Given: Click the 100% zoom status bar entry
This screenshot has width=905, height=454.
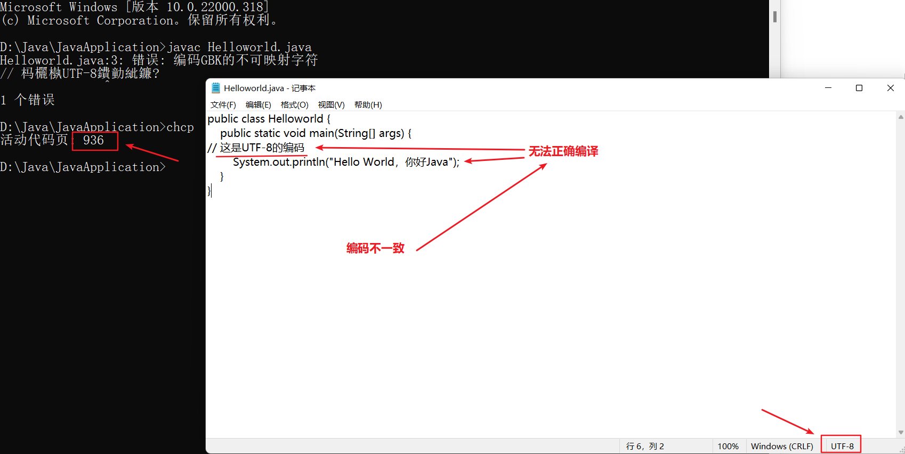Looking at the screenshot, I should (728, 446).
